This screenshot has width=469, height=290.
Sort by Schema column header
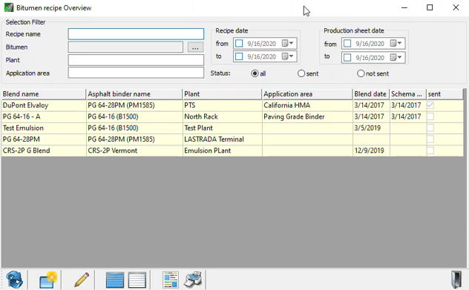pos(408,94)
